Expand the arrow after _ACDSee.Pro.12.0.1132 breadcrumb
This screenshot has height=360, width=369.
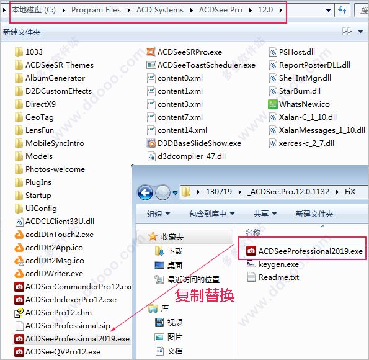[x=337, y=192]
